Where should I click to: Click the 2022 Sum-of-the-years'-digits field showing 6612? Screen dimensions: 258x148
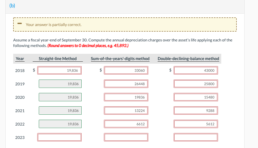[x=126, y=124]
